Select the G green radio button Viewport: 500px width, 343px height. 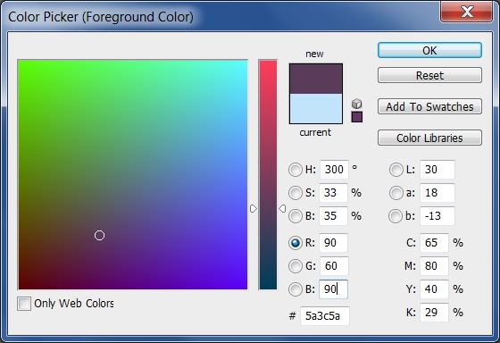coord(295,266)
